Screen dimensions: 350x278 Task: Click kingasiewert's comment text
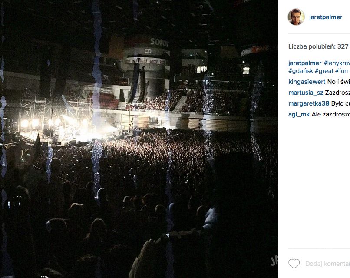coord(339,82)
